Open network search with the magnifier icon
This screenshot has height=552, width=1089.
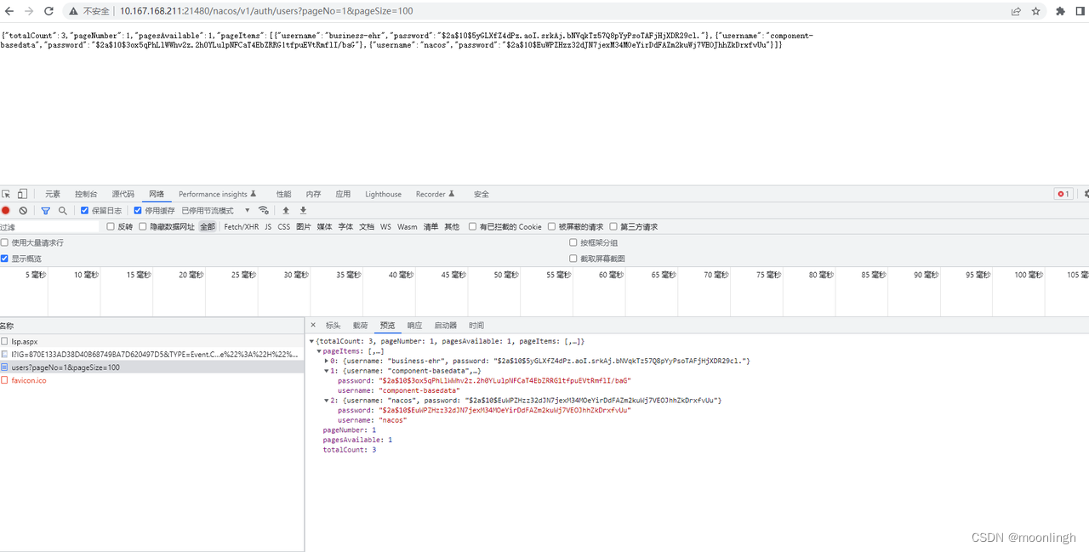(62, 210)
